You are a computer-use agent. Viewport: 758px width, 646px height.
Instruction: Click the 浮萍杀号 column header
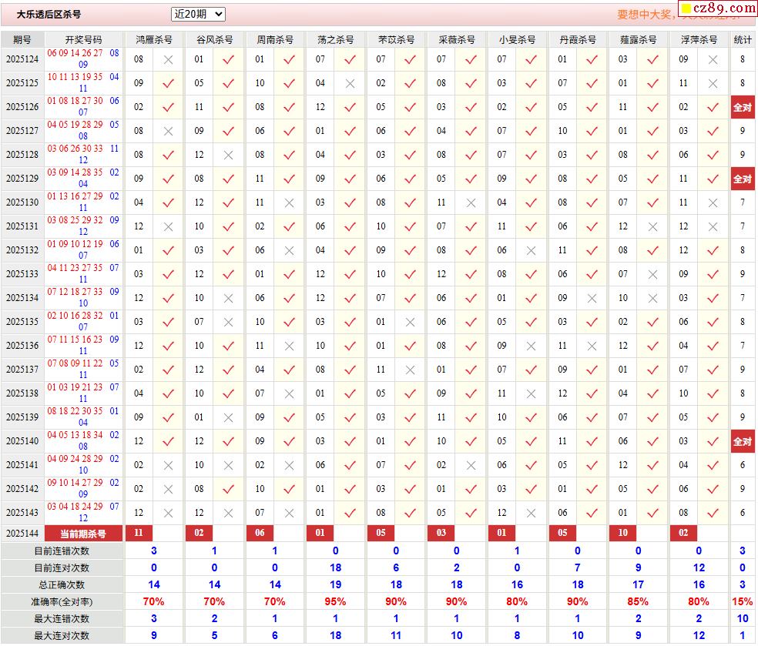click(699, 39)
